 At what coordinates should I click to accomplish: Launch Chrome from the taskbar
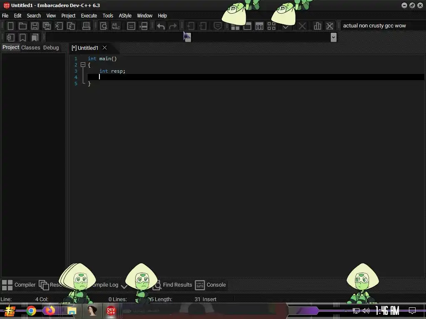tap(31, 311)
